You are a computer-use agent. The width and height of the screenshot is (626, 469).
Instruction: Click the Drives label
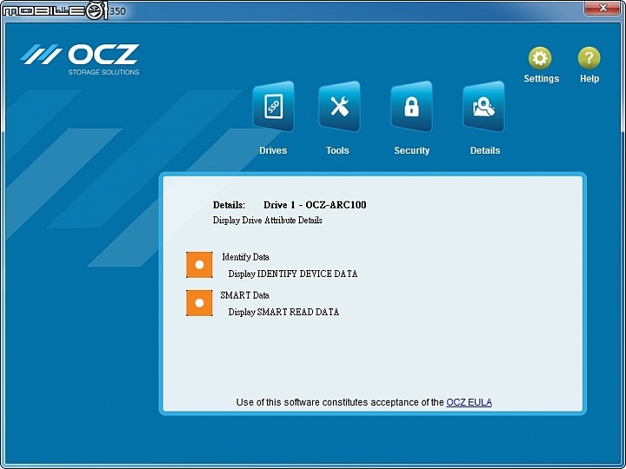pos(273,150)
